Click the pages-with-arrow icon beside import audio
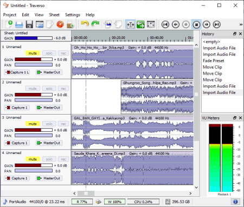Screen dimensions: 244x207 click(x=118, y=24)
